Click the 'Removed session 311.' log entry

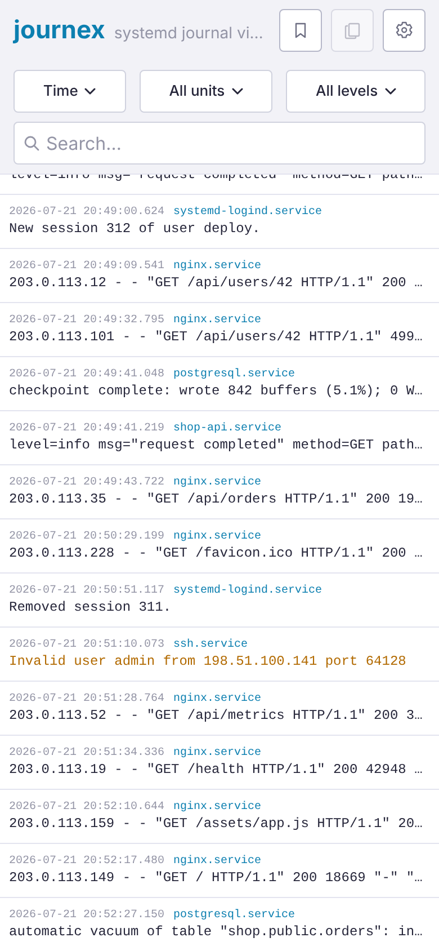coord(219,600)
